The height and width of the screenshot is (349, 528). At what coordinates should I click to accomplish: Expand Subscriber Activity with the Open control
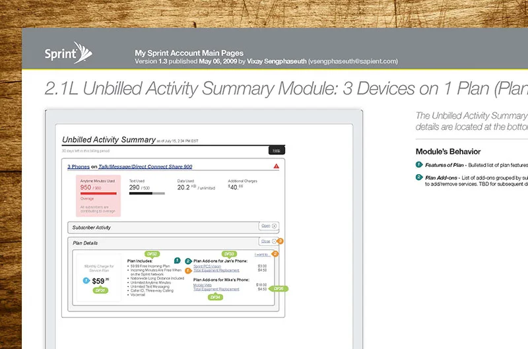pyautogui.click(x=269, y=226)
